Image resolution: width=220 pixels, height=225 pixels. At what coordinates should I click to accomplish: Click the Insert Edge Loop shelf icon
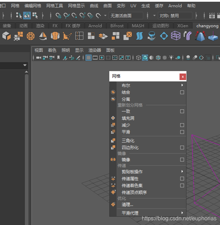click(x=79, y=36)
